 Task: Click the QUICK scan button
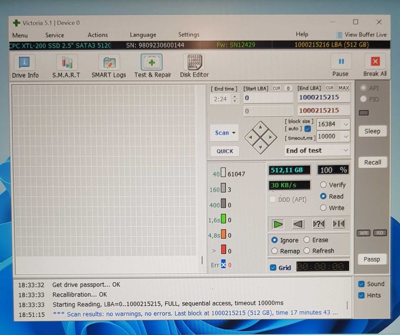click(225, 151)
